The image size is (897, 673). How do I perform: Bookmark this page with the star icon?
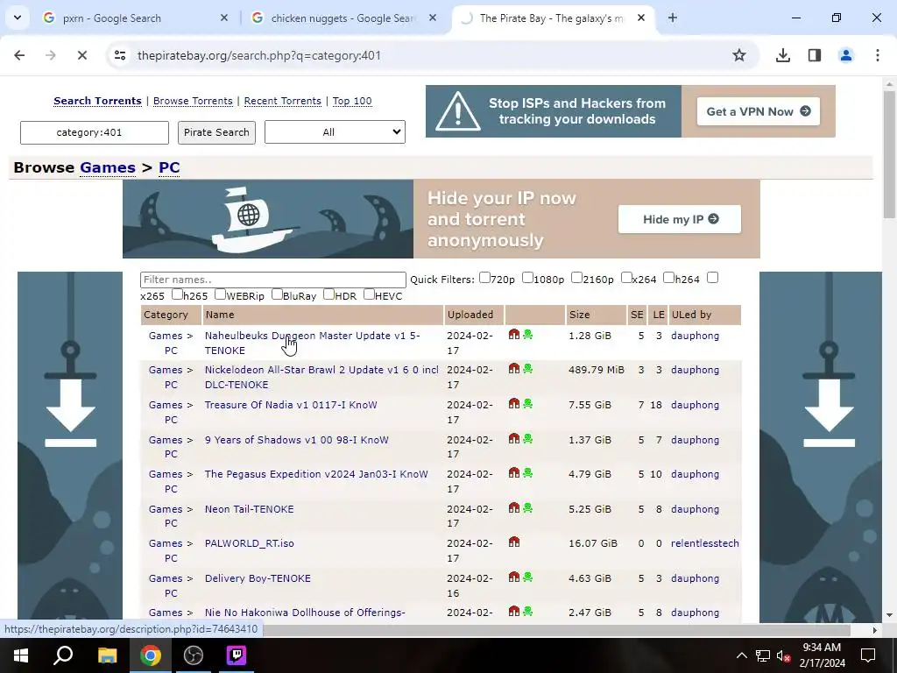739,55
